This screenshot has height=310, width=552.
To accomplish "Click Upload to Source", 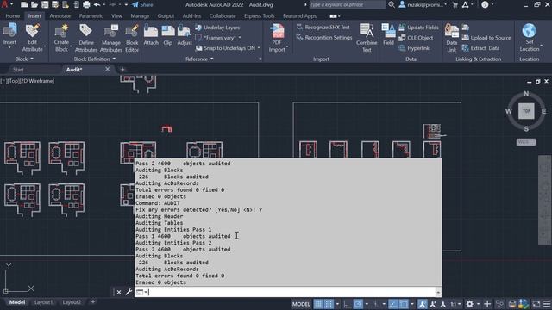I will (486, 38).
